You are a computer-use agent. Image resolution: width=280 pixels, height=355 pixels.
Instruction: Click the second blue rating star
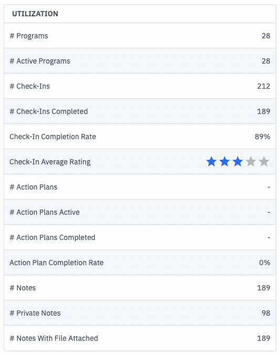click(224, 162)
